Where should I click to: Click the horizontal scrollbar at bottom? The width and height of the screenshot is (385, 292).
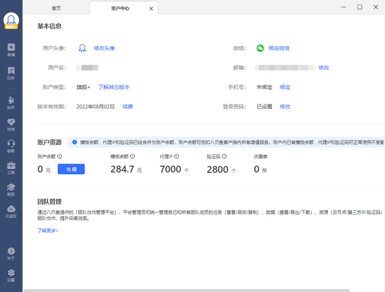(x=187, y=291)
